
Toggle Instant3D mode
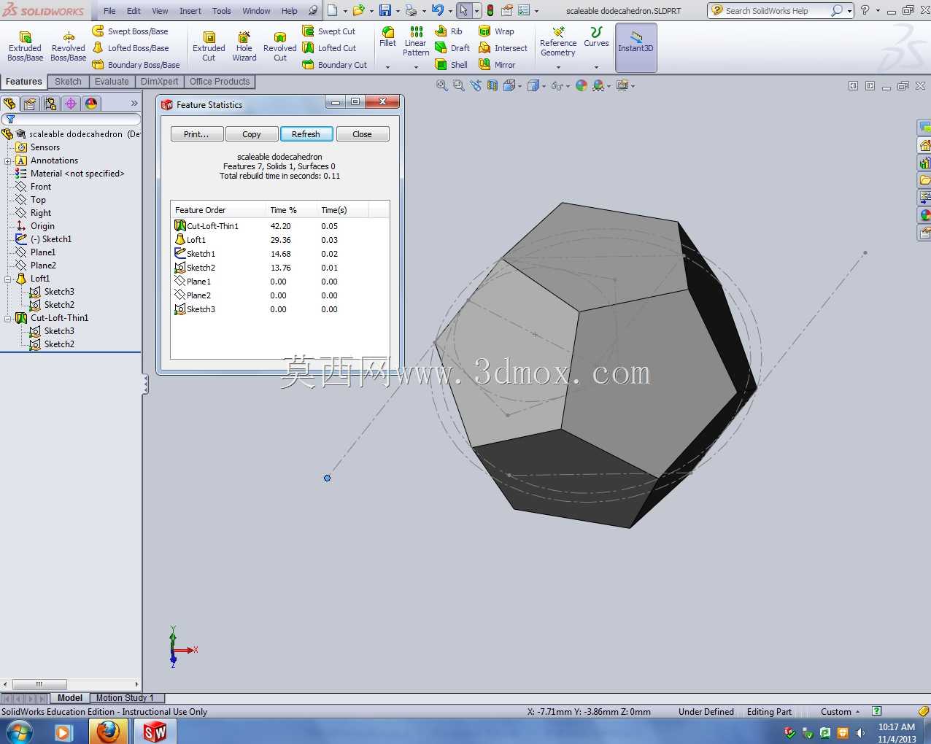[636, 47]
